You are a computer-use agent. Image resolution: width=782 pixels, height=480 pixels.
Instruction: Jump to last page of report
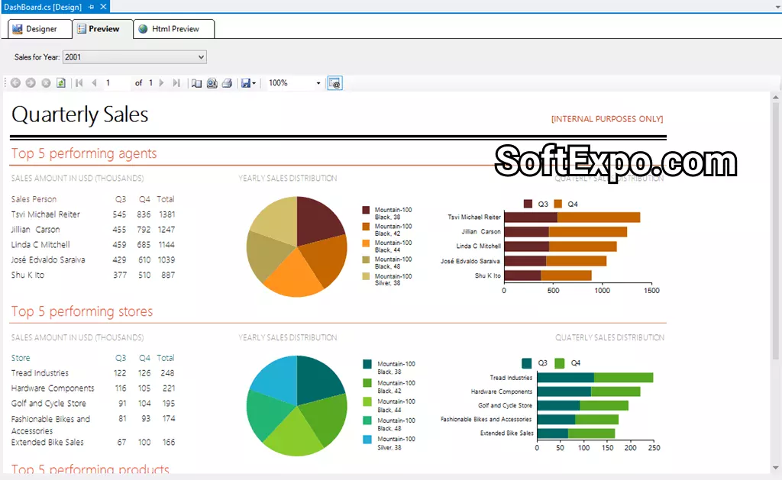(176, 83)
